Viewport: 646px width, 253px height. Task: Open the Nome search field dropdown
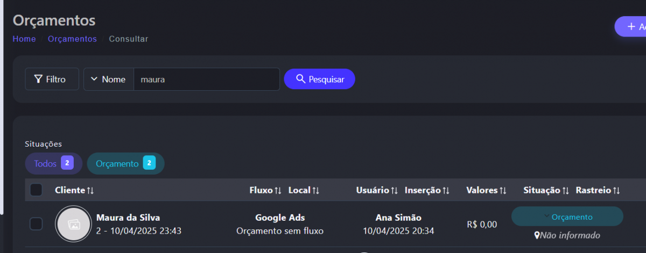pos(109,79)
